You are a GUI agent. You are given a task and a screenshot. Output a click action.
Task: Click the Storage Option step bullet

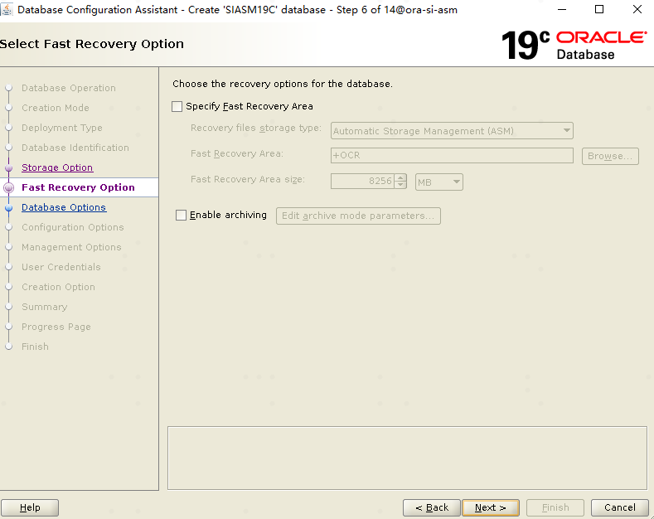(9, 167)
